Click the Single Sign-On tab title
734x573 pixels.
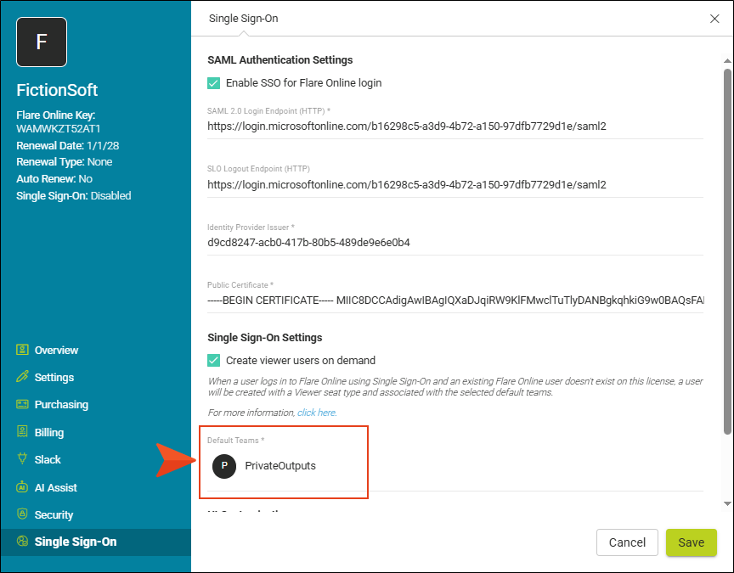coord(244,19)
